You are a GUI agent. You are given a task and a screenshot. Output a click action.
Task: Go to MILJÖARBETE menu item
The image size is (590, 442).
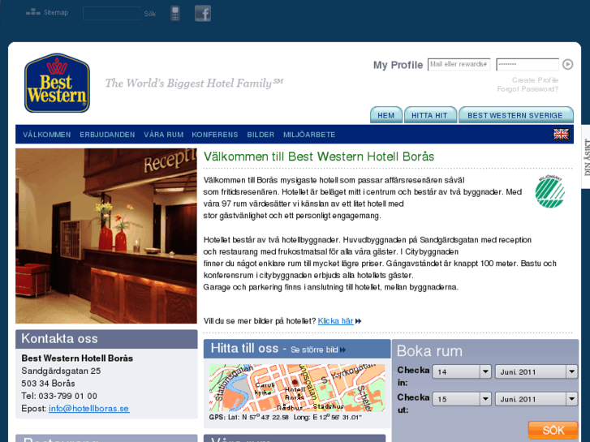point(309,135)
